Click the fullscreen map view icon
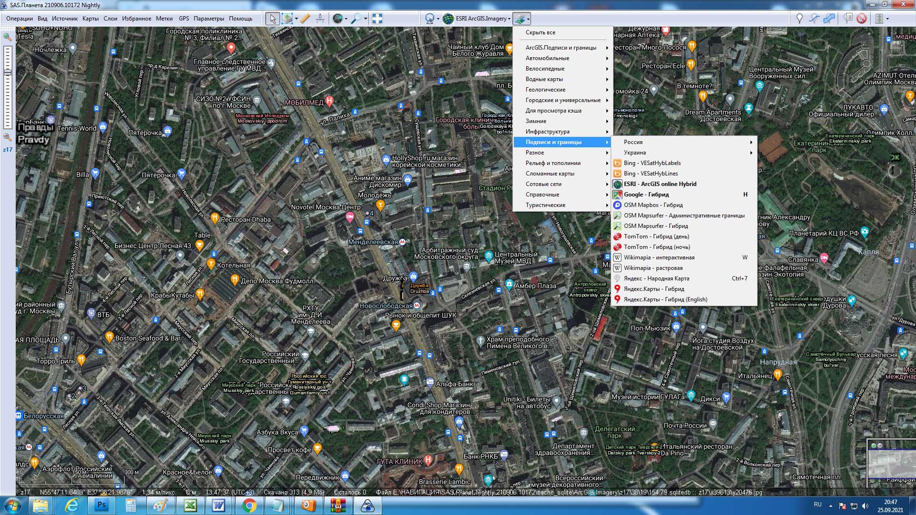Image resolution: width=916 pixels, height=515 pixels. click(377, 19)
